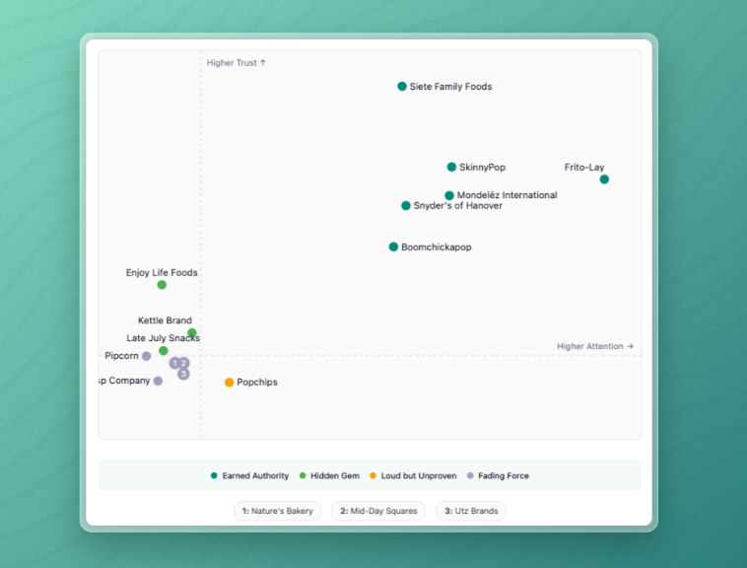Viewport: 747px width, 568px height.
Task: Click the Enjoy Life Foods label text
Action: [x=162, y=272]
